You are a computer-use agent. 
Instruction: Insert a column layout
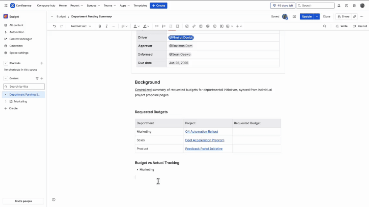point(222,26)
